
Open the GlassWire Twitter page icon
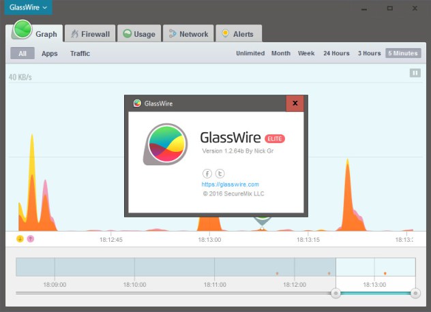(220, 173)
